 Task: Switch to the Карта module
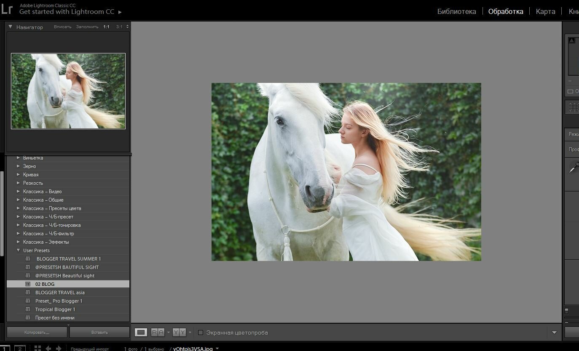(x=545, y=11)
